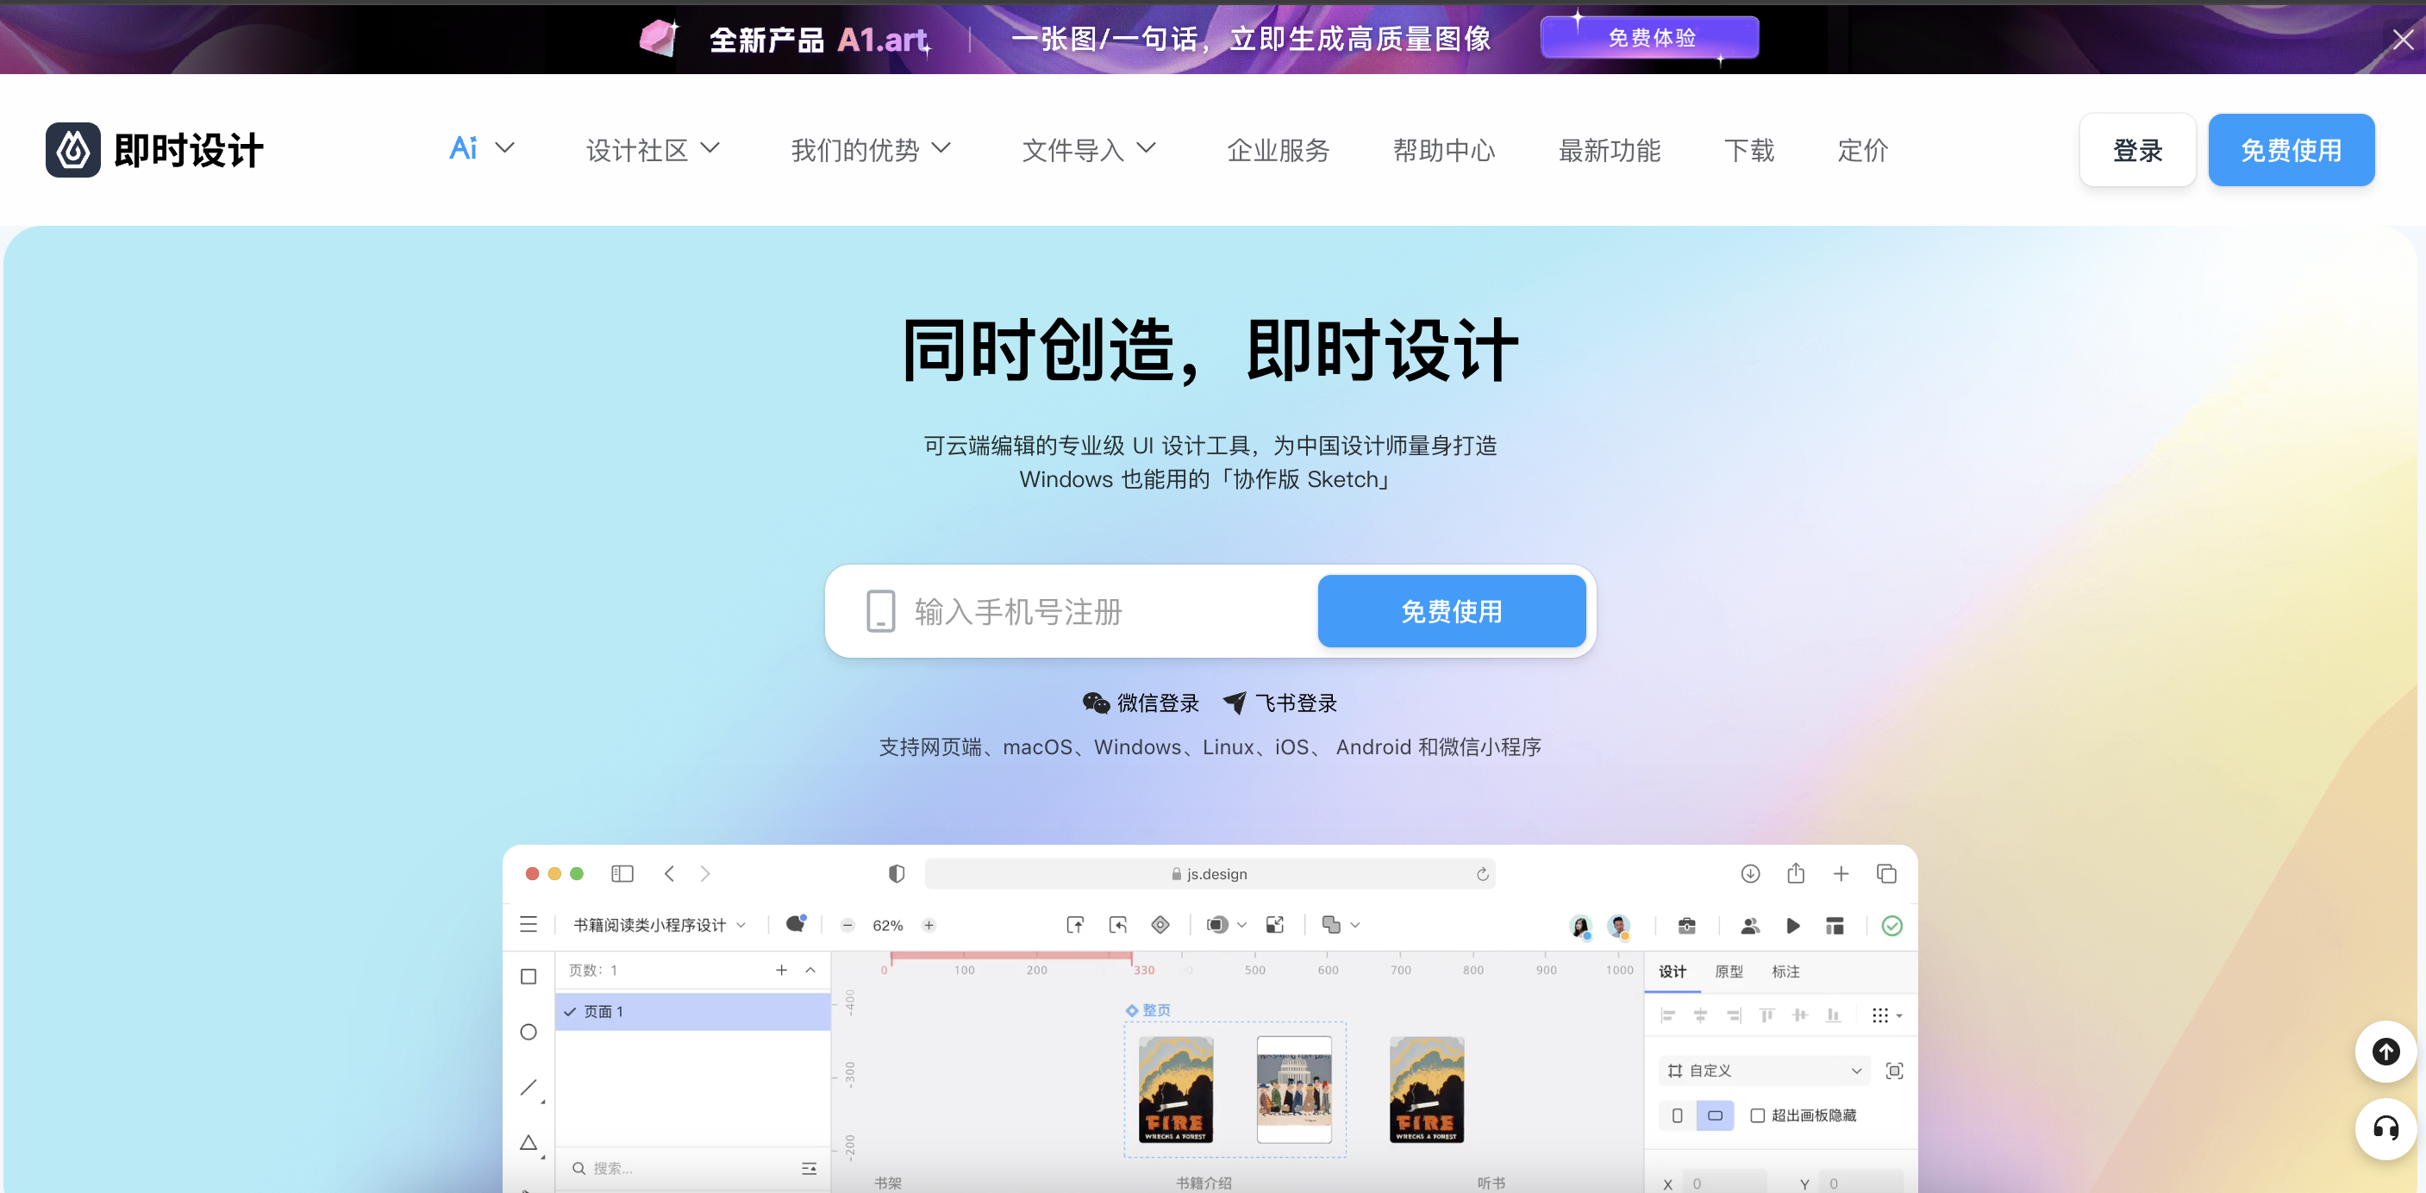Click 免费使用 button to register

click(x=1453, y=611)
